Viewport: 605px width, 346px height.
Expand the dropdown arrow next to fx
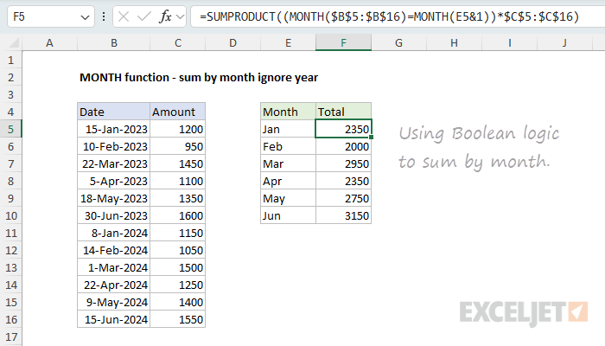pyautogui.click(x=180, y=16)
